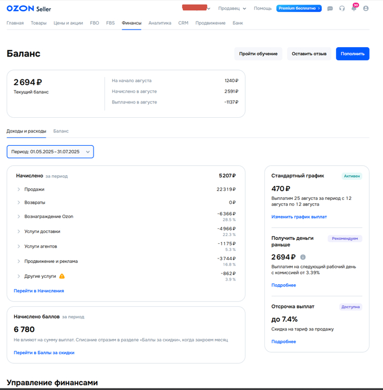Switch to the Баланс tab
The image size is (383, 390).
[61, 131]
